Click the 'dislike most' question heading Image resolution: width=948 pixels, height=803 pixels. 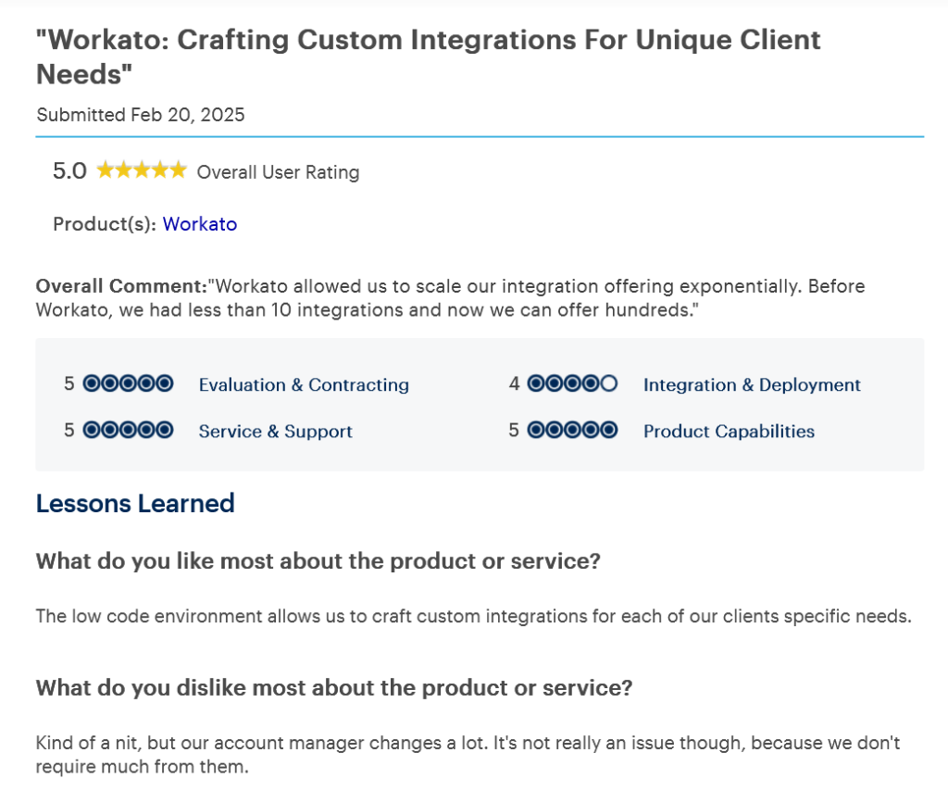pyautogui.click(x=333, y=688)
